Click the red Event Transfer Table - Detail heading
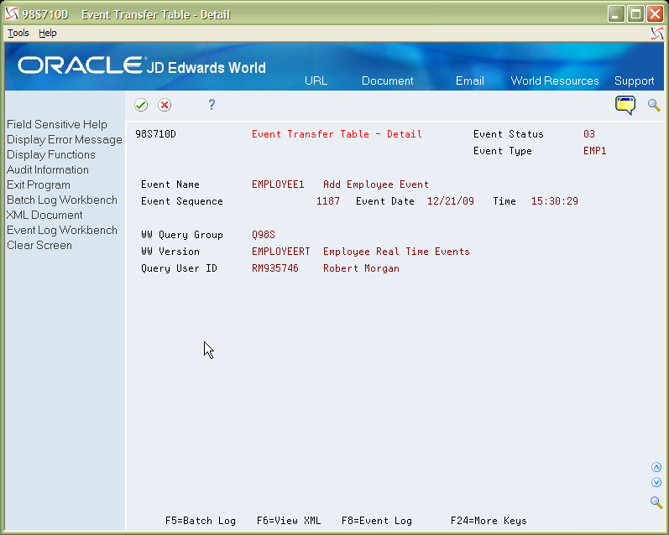 click(337, 134)
